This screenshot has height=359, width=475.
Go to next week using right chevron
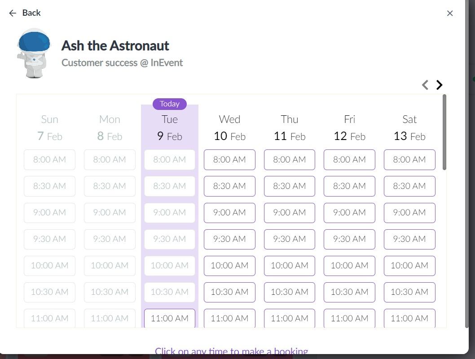point(440,85)
